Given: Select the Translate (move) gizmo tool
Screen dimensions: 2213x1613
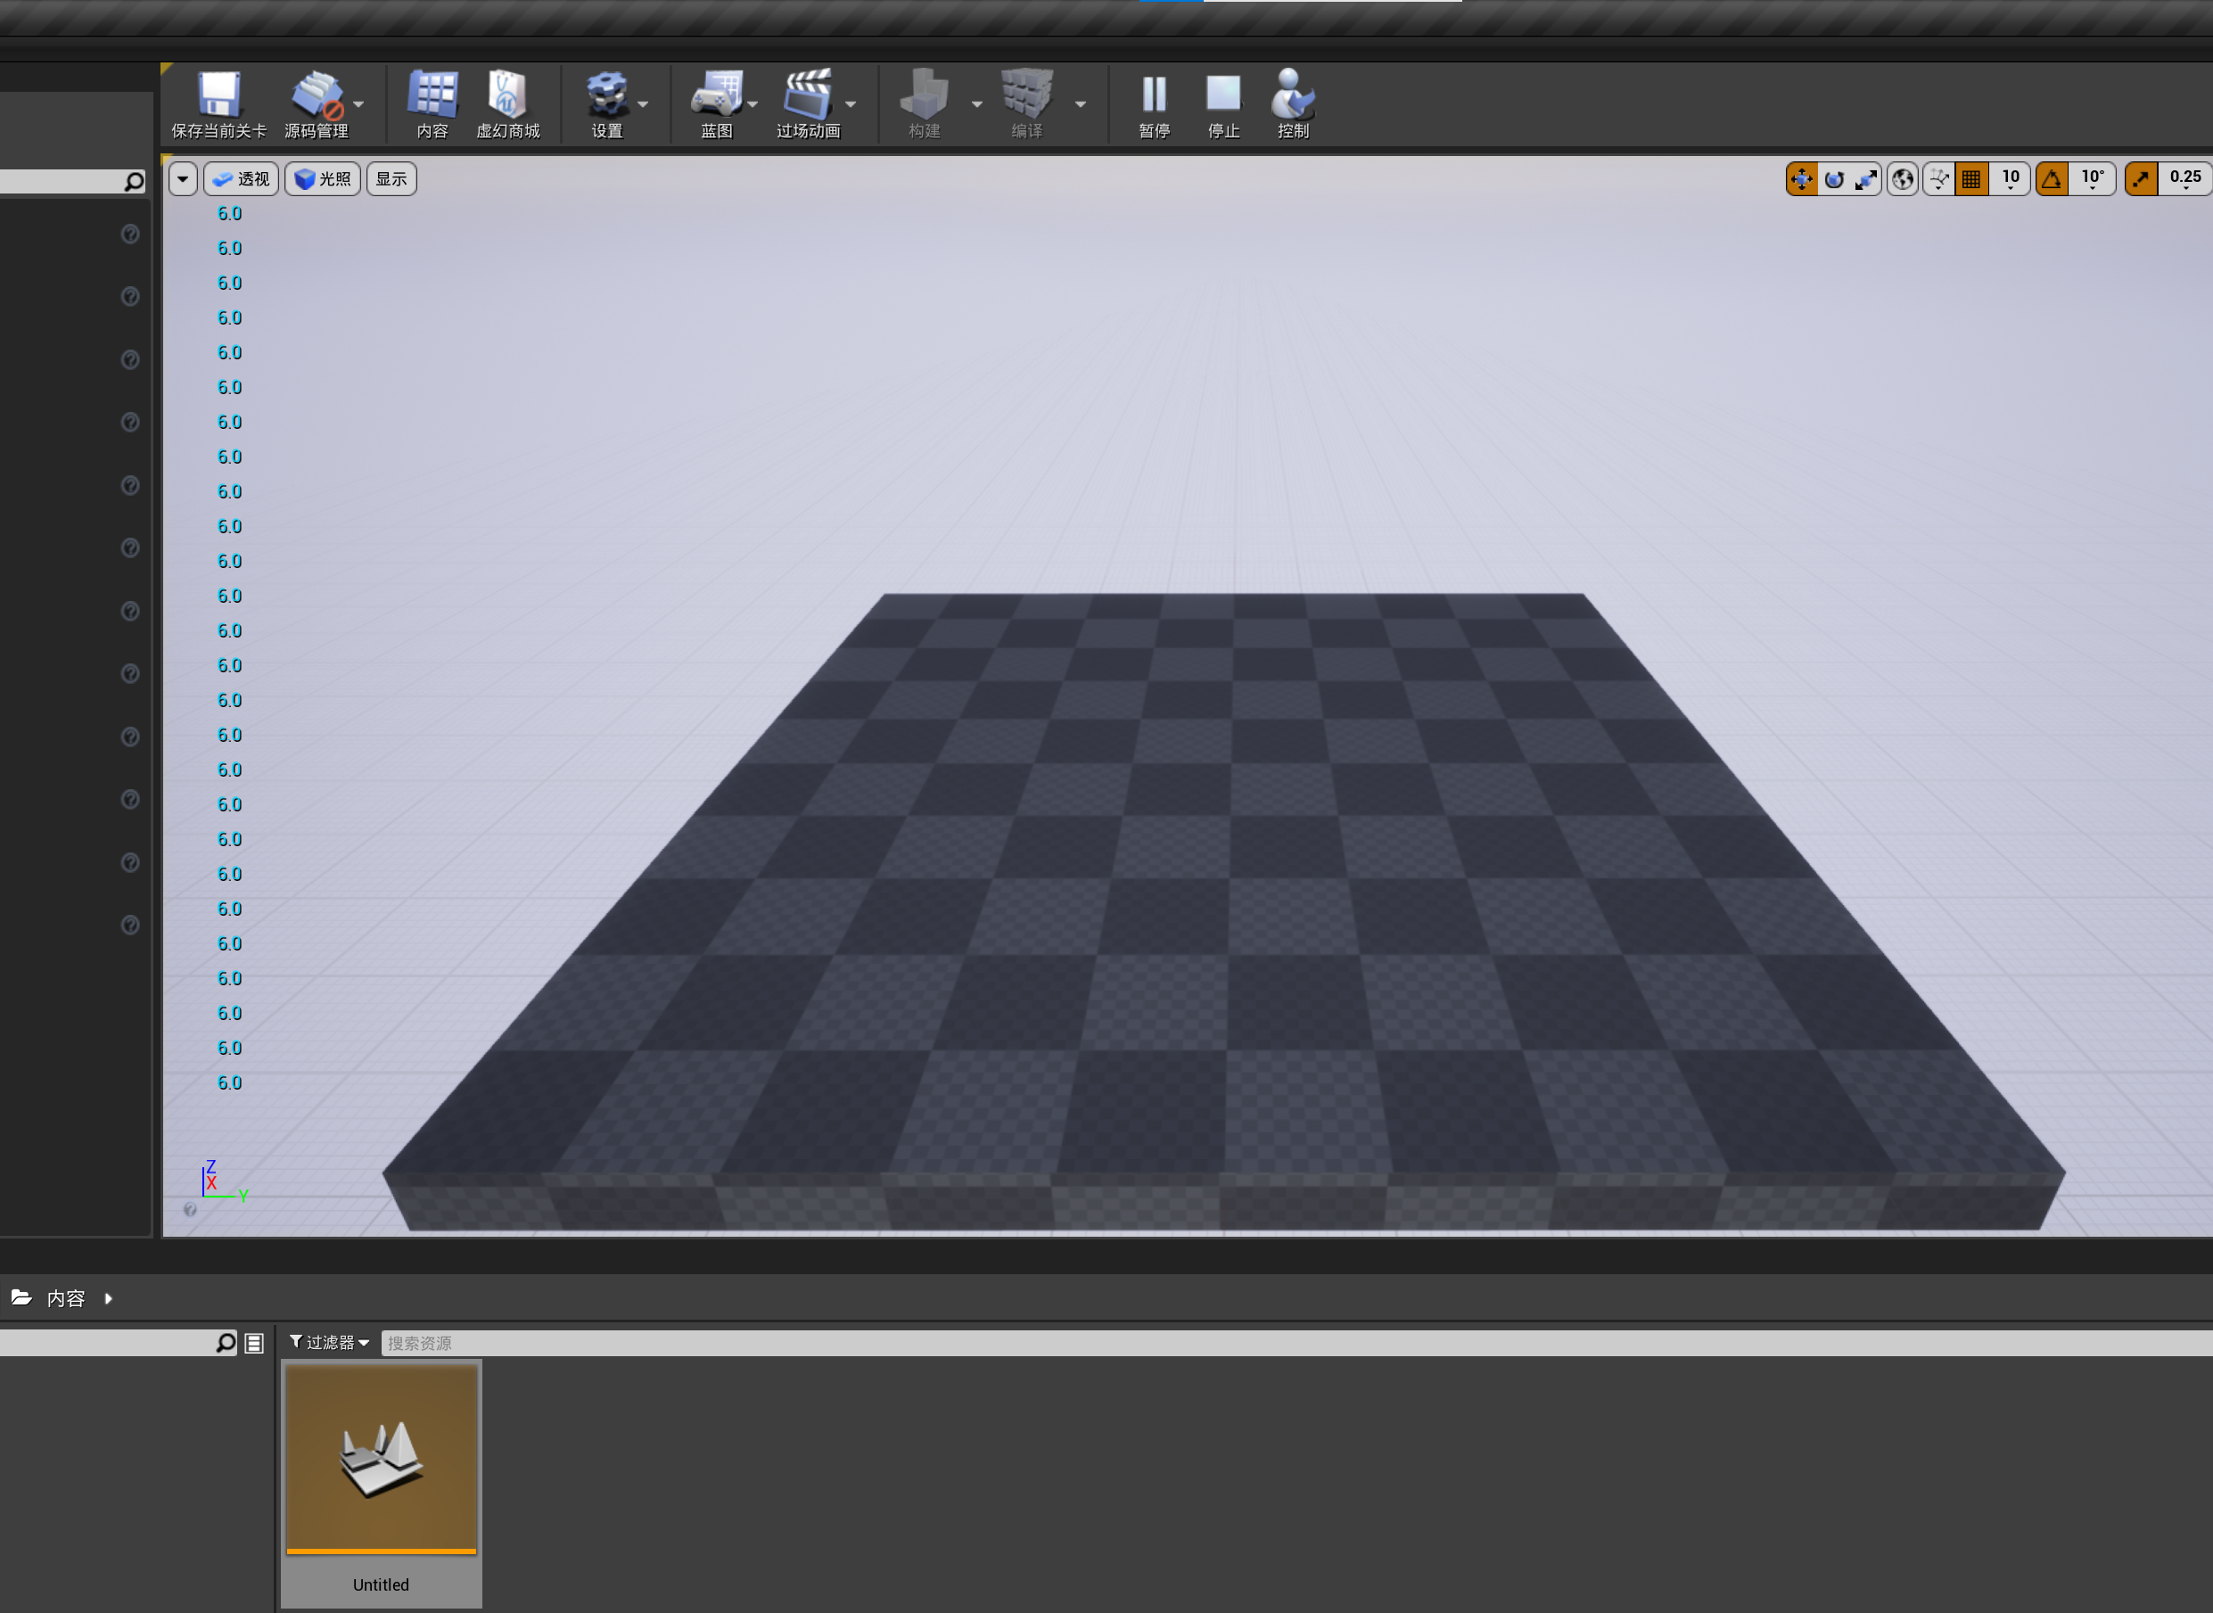Looking at the screenshot, I should [1802, 179].
